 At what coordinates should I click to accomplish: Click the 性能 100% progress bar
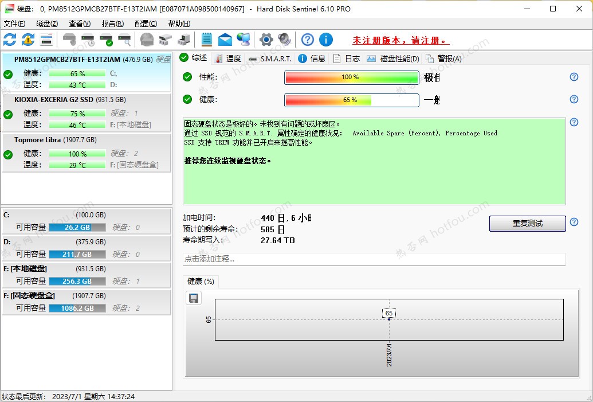[351, 77]
